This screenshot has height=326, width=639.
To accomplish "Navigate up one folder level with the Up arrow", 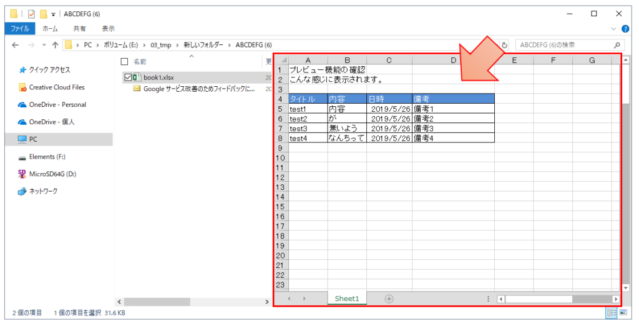I will (x=55, y=45).
